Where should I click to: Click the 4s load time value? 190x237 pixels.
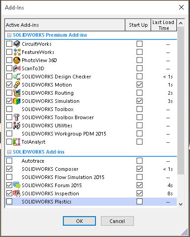point(170,185)
